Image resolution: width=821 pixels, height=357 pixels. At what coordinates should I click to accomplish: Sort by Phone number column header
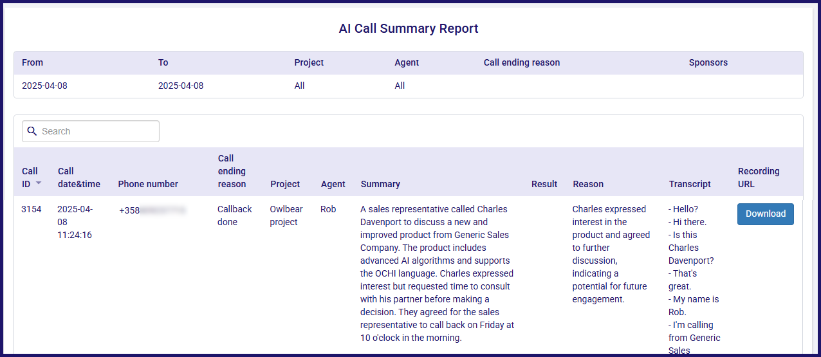point(148,184)
